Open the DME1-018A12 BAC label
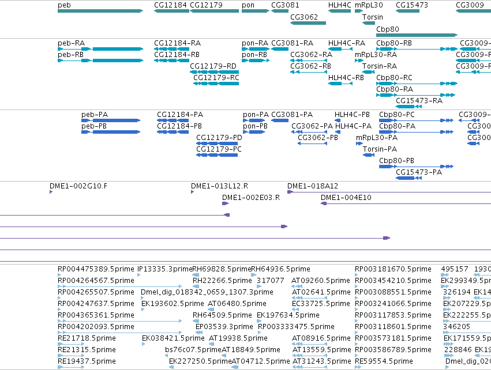Viewport: 491px width, 370px height. coord(313,186)
